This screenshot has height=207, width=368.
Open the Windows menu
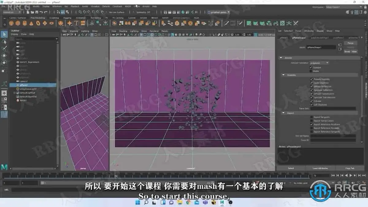(x=57, y=6)
